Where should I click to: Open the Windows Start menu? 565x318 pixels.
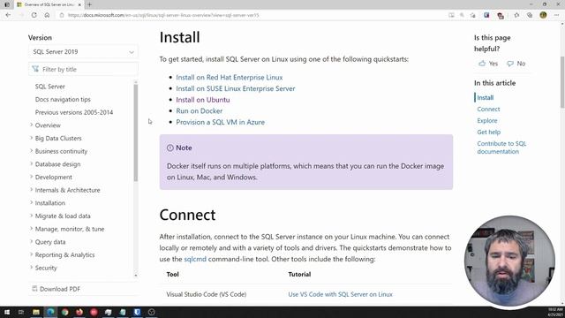click(7, 312)
